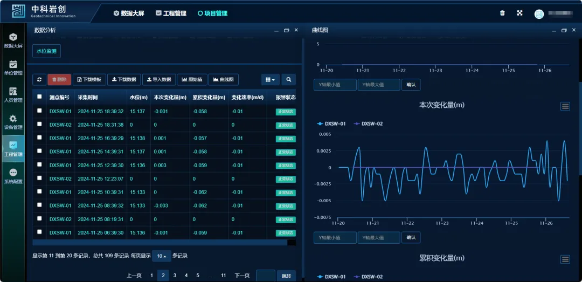Open 单位管理 in the sidebar

pyautogui.click(x=13, y=67)
